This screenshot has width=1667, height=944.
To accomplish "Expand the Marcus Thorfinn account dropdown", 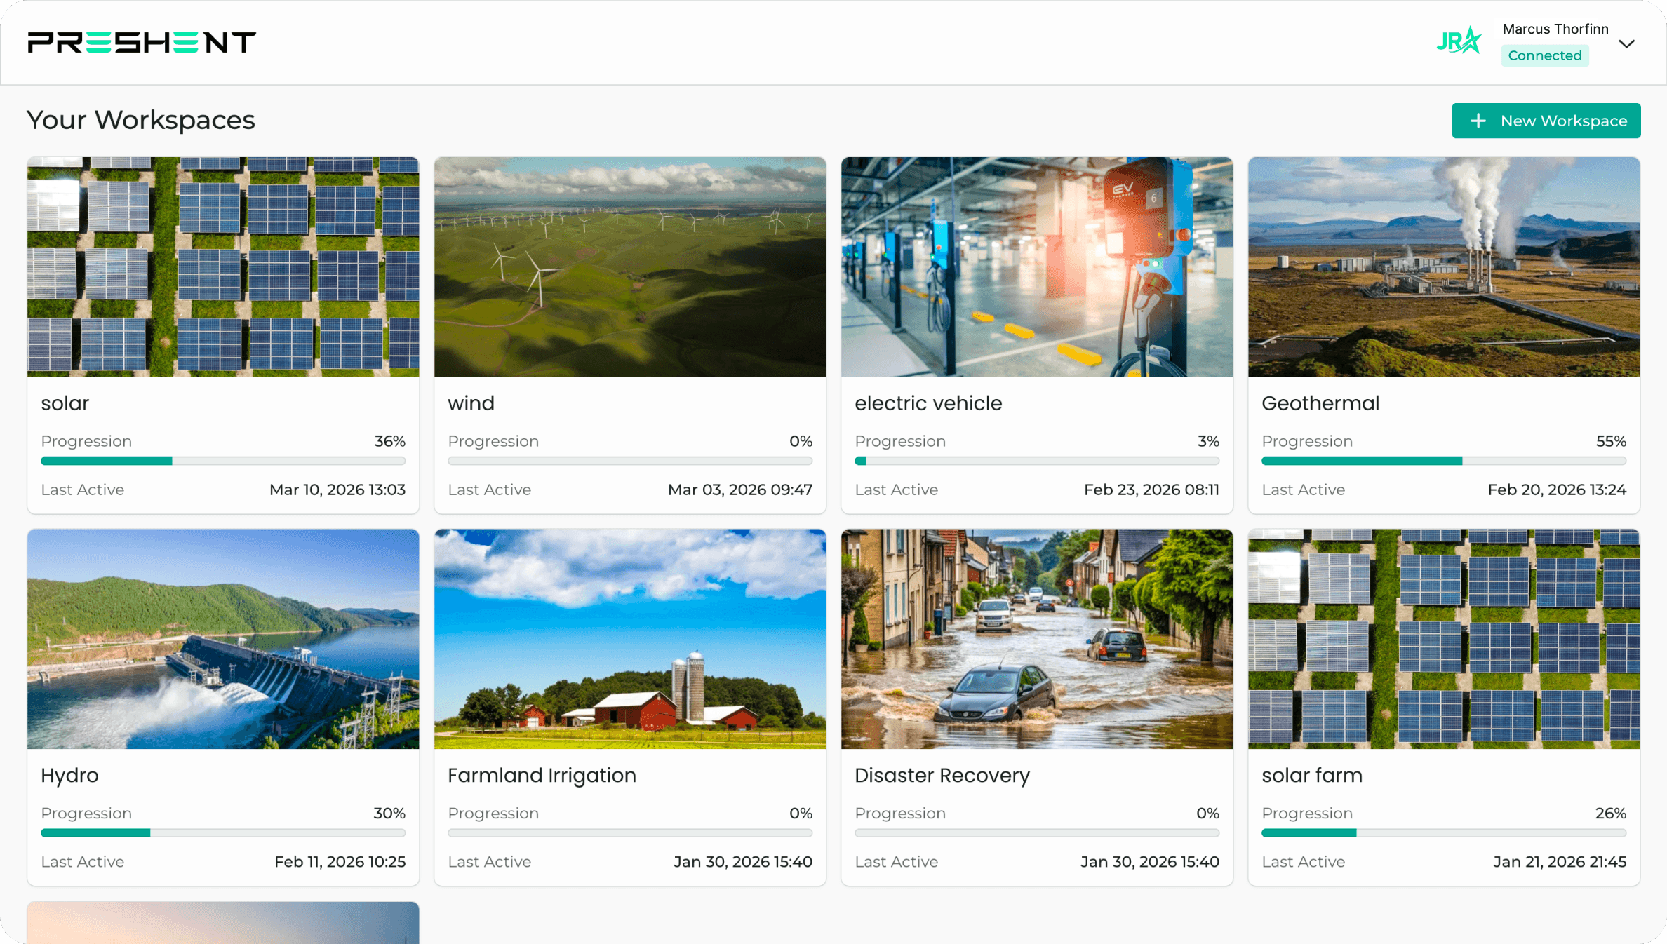I will (x=1626, y=44).
